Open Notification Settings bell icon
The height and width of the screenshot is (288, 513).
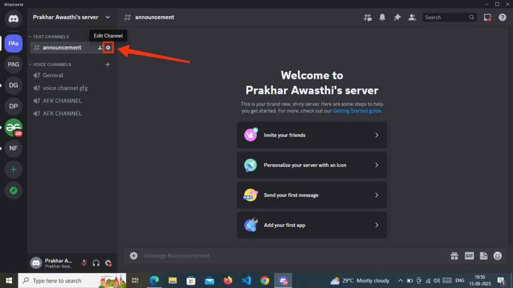coord(382,17)
